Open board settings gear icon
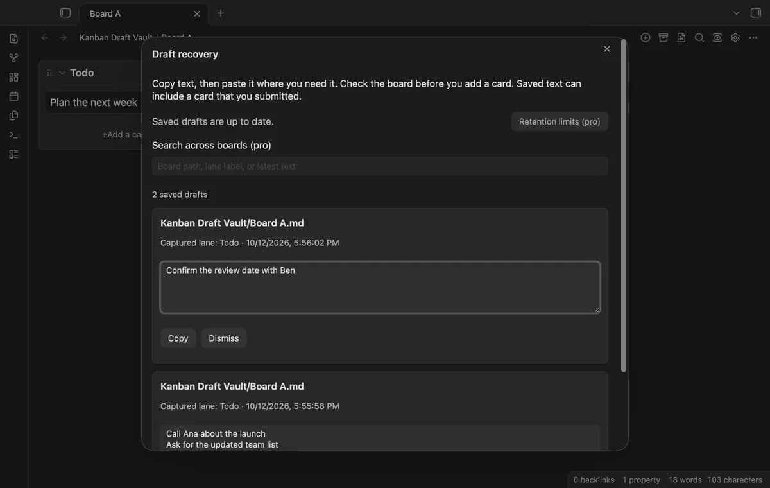The height and width of the screenshot is (488, 770). point(735,38)
